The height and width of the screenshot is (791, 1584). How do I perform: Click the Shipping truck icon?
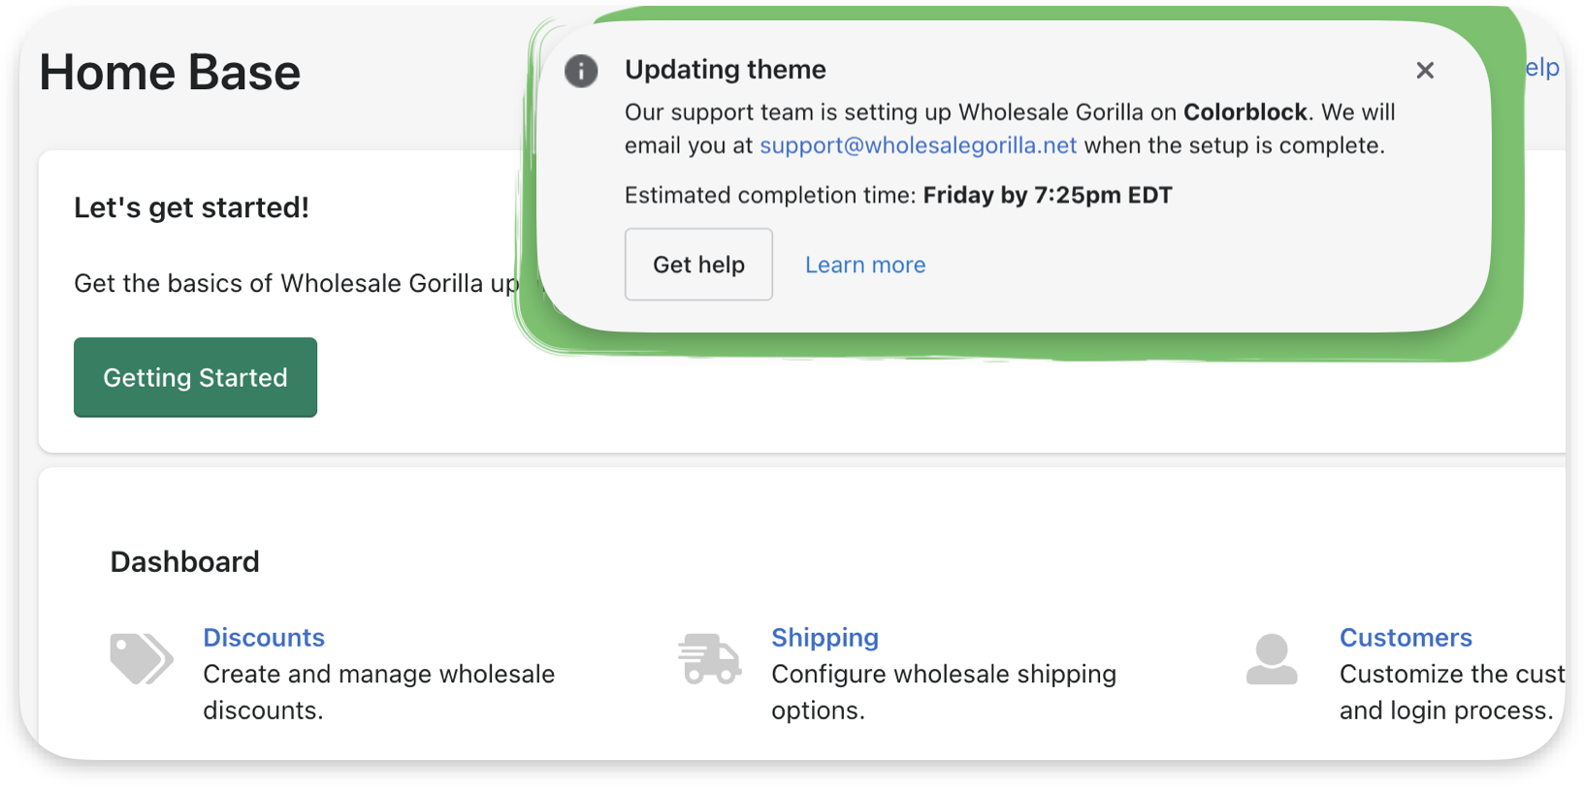[x=710, y=659]
